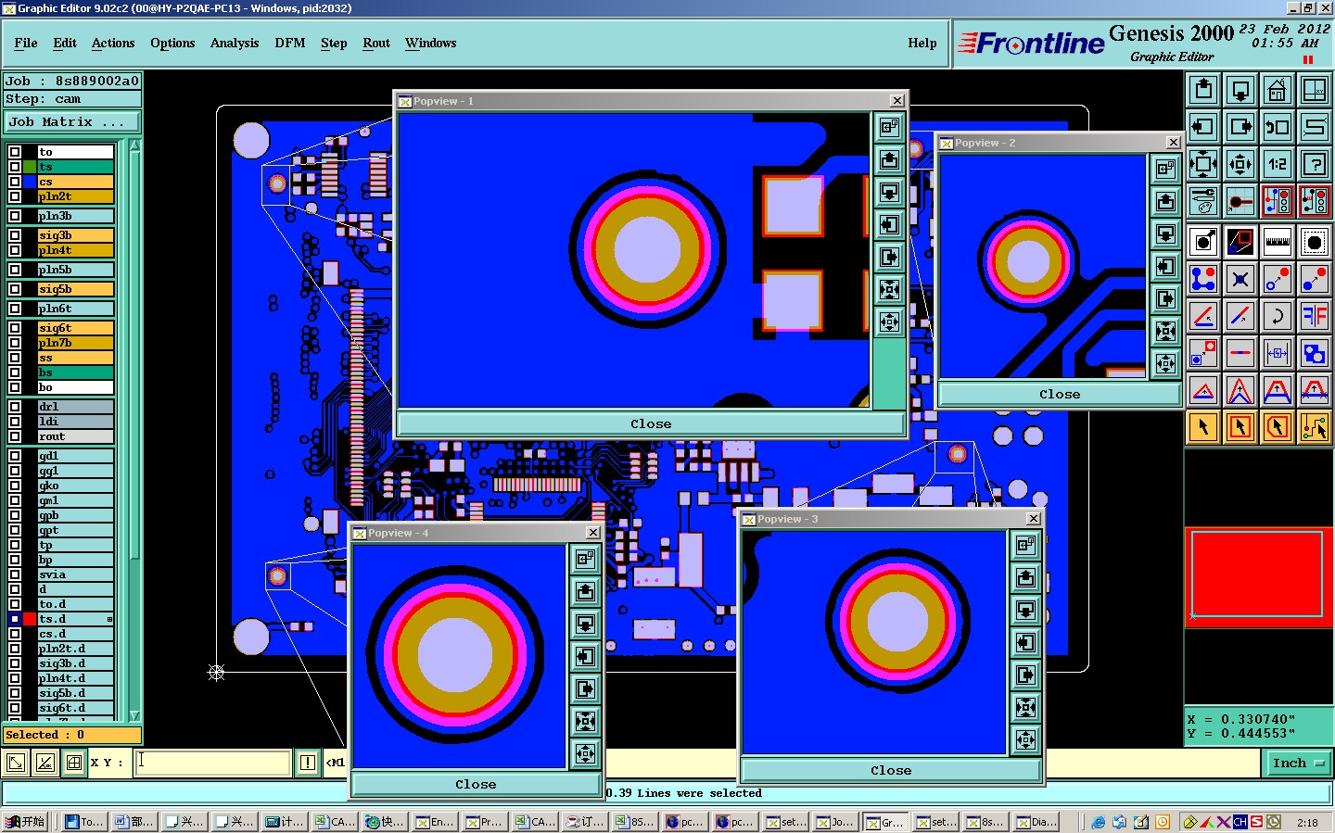This screenshot has height=833, width=1335.
Task: Open the Job Matrix ... selector
Action: (x=72, y=122)
